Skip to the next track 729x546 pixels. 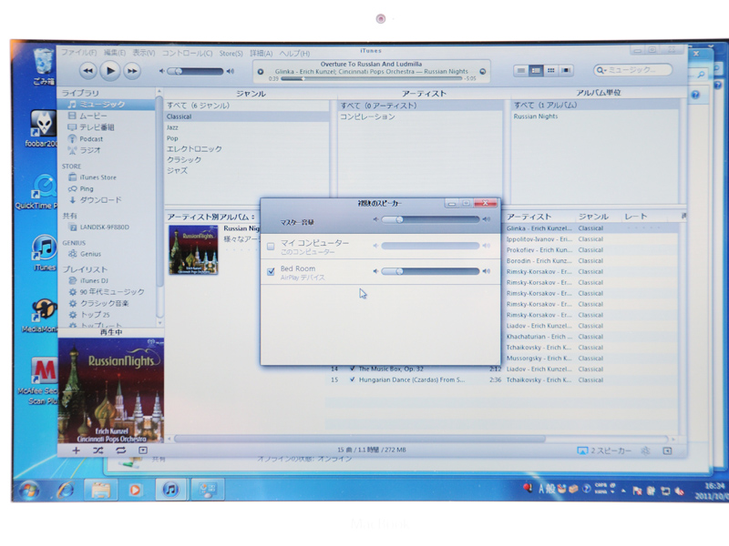pos(132,70)
